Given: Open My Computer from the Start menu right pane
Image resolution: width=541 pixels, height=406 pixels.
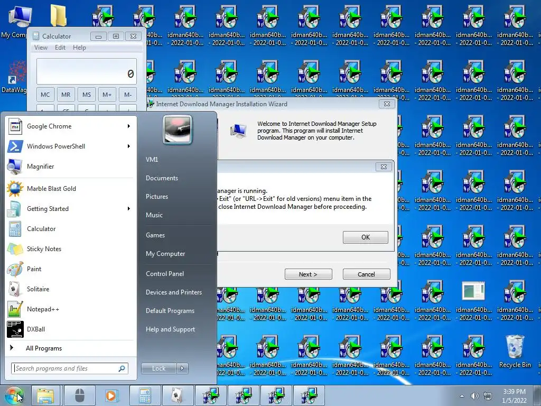Looking at the screenshot, I should click(165, 254).
